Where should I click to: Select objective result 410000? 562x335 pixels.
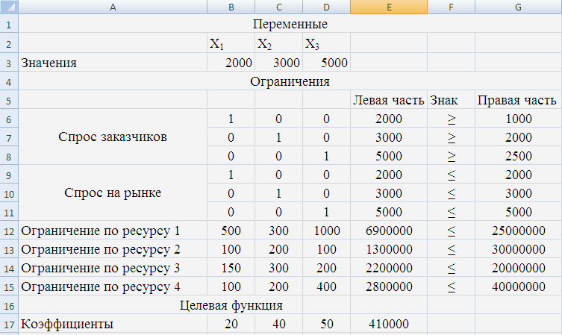coord(389,324)
